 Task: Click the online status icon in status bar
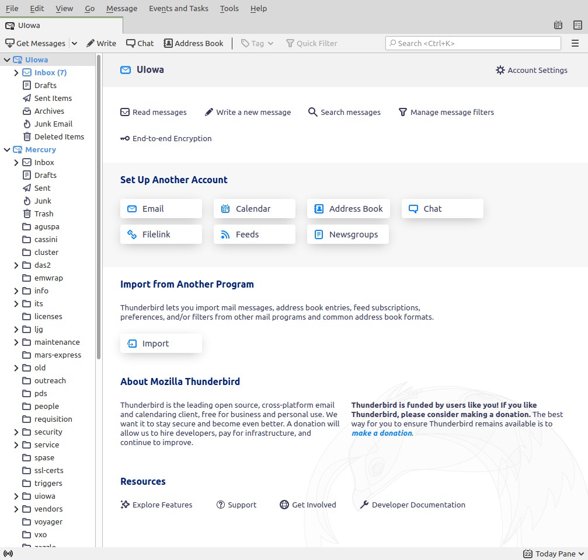pyautogui.click(x=8, y=554)
